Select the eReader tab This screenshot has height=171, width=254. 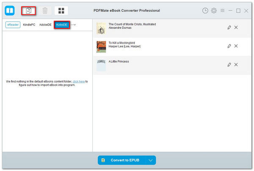click(13, 25)
